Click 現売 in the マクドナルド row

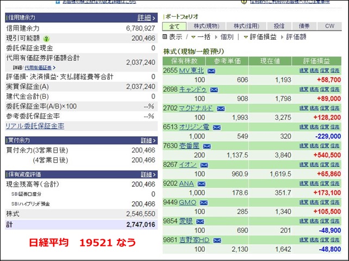point(314,108)
